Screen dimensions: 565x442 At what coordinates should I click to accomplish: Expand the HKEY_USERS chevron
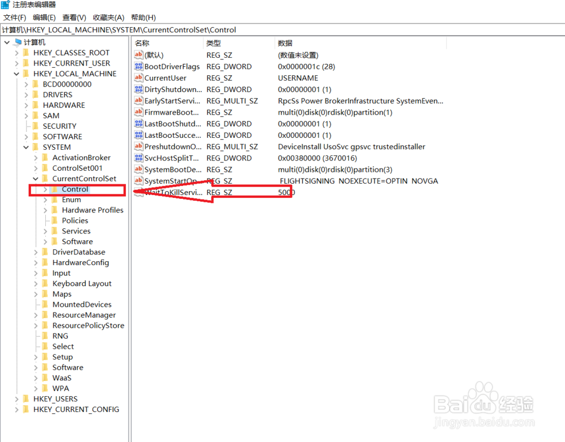pyautogui.click(x=16, y=399)
